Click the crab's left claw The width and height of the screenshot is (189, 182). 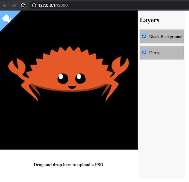(17, 67)
